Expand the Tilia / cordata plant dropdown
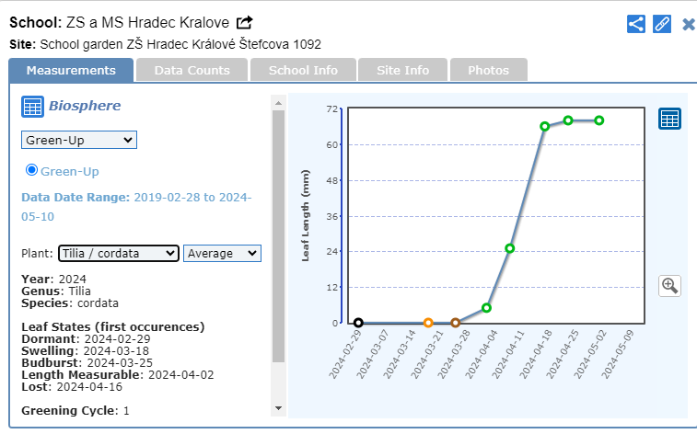This screenshot has width=697, height=434. (118, 253)
